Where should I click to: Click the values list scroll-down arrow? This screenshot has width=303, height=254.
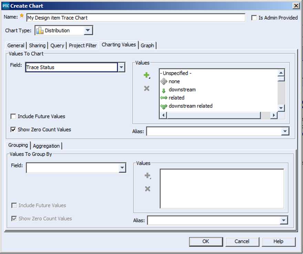coord(281,108)
